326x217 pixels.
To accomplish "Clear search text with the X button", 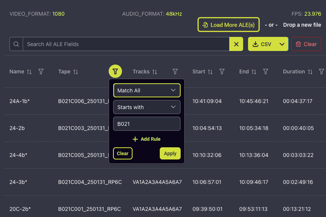I will 236,44.
